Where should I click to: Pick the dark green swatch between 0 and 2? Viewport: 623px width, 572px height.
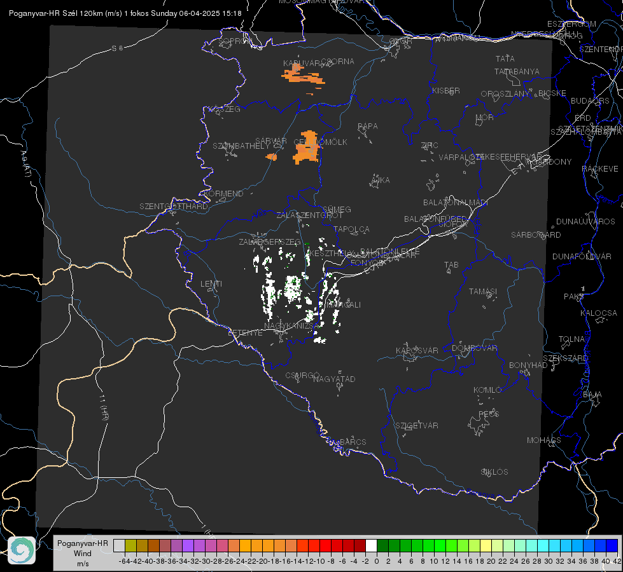pyautogui.click(x=382, y=545)
